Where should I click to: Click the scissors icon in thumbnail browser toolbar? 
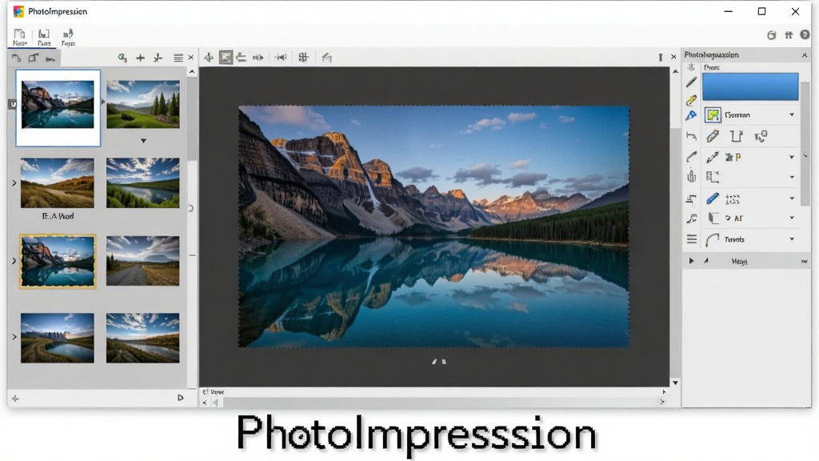click(158, 58)
